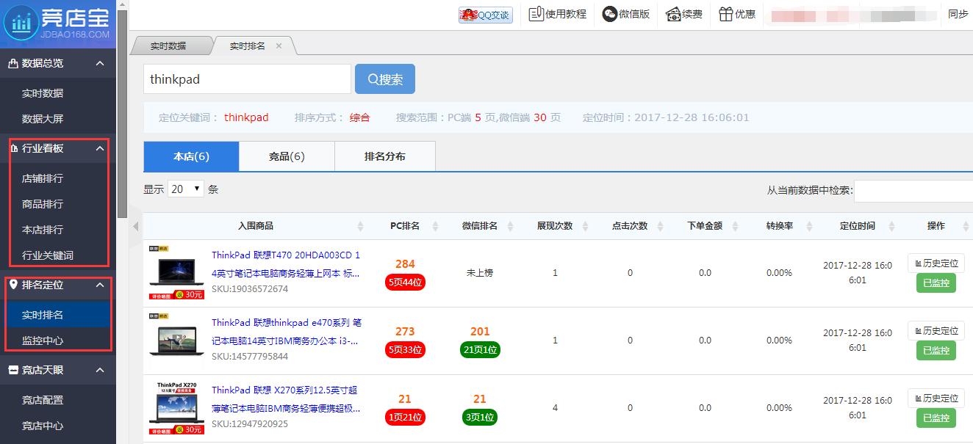Click ThinkPad T470 product thumbnail
The height and width of the screenshot is (444, 973).
pyautogui.click(x=176, y=273)
